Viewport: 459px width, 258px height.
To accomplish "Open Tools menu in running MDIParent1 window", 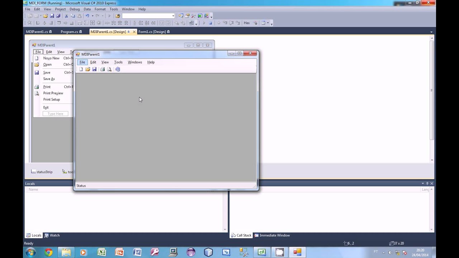I will (118, 62).
